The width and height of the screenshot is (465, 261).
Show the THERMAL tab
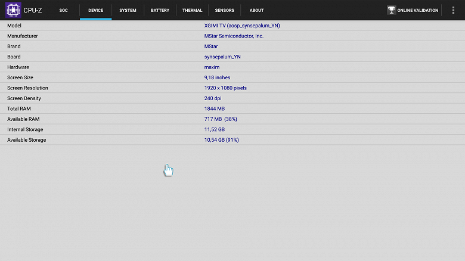click(x=192, y=10)
